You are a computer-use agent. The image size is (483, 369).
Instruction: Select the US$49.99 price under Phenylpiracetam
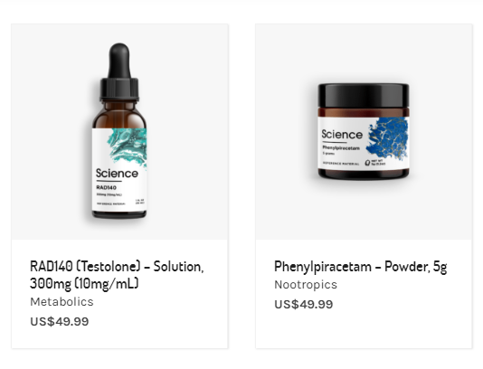(x=304, y=304)
